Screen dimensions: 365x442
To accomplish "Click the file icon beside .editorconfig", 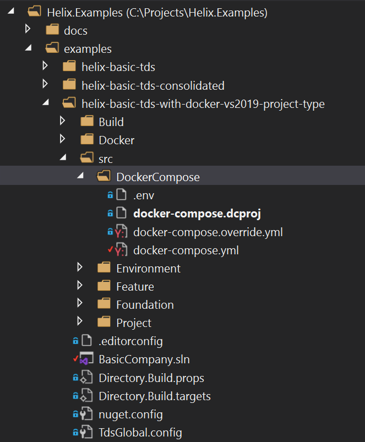I will coord(86,341).
